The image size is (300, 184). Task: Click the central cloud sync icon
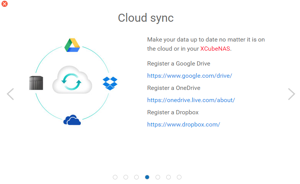click(72, 80)
